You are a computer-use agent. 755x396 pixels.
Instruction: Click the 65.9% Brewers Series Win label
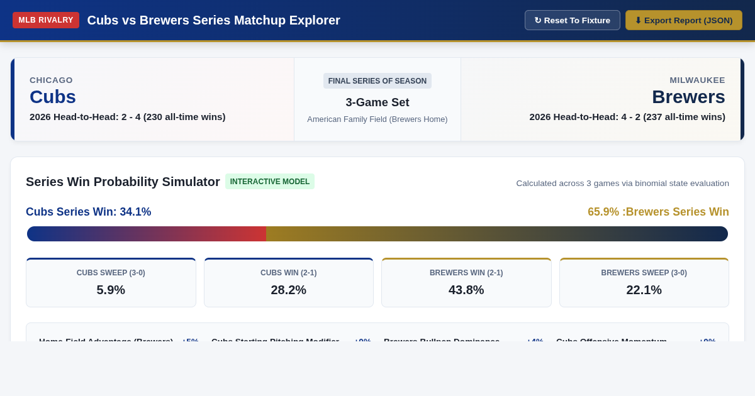pyautogui.click(x=658, y=212)
